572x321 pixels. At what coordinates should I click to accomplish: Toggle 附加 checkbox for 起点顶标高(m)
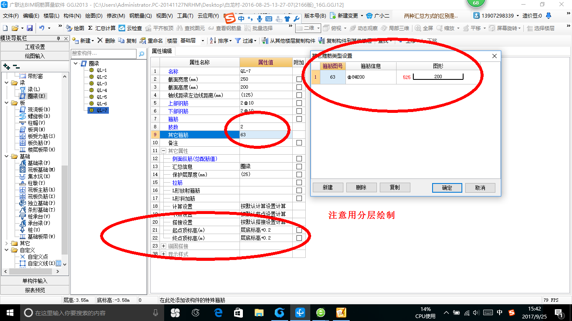pyautogui.click(x=299, y=230)
